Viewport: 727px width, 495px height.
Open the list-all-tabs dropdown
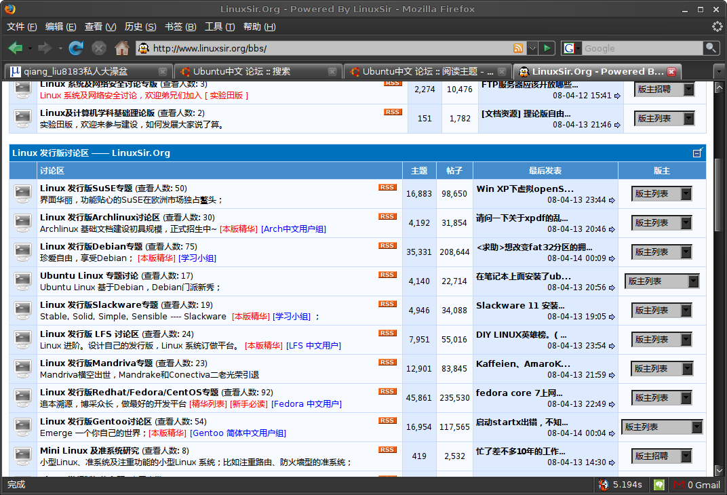coord(719,72)
